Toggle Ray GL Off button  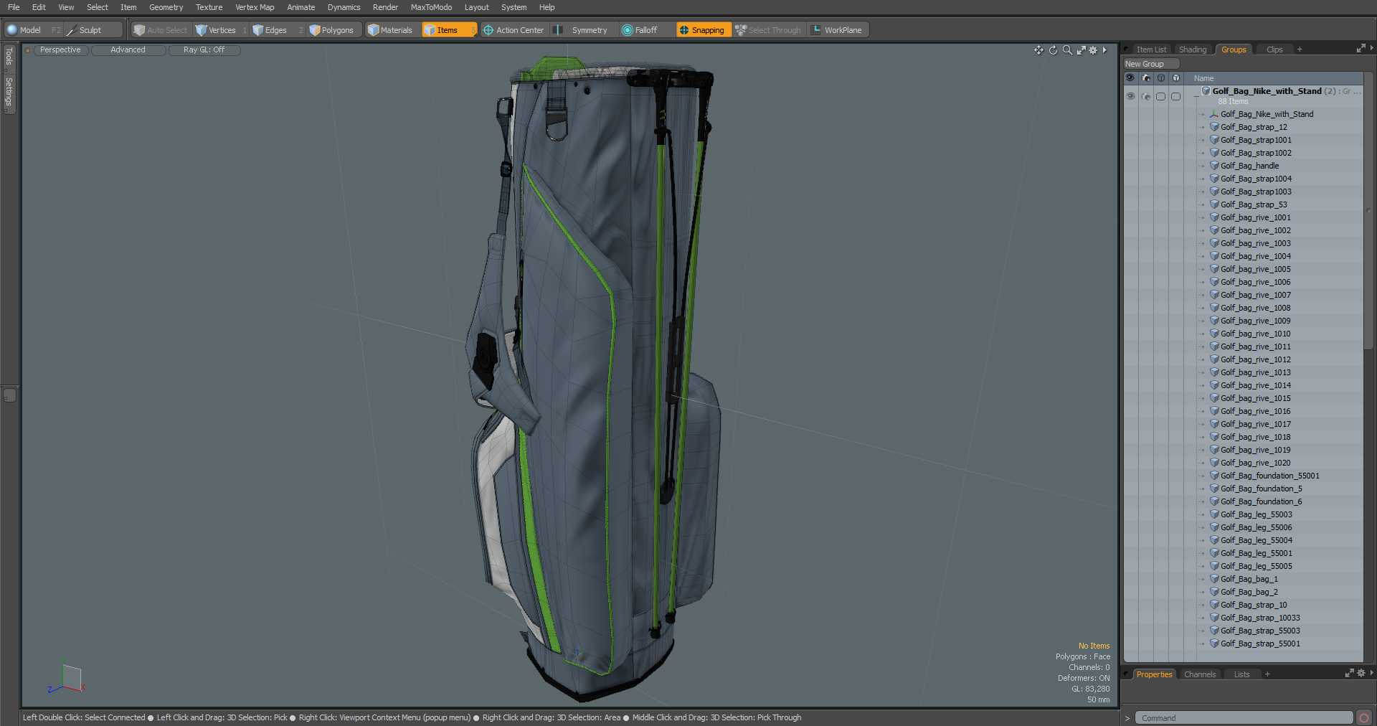[x=204, y=50]
